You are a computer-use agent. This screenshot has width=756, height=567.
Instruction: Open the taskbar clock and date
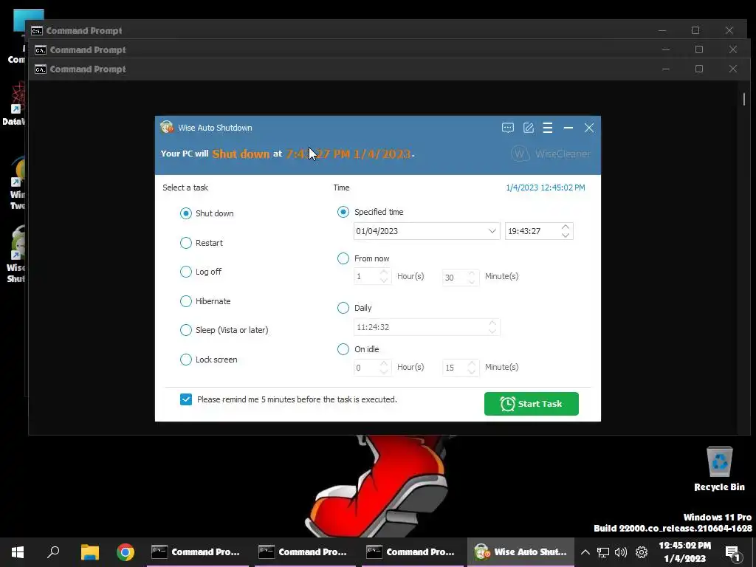pyautogui.click(x=684, y=552)
